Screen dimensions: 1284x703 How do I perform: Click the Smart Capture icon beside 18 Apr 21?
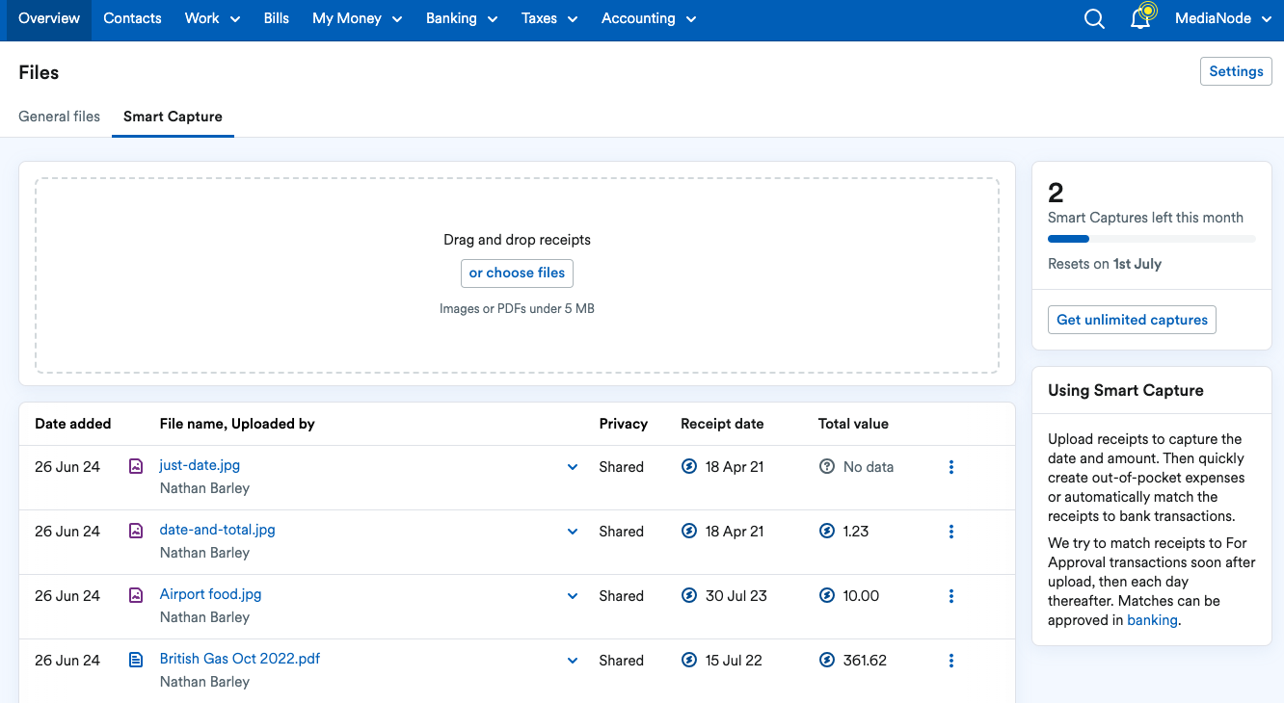688,466
